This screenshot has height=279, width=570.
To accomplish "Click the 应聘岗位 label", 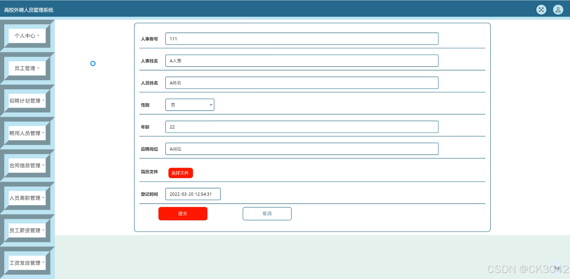I will pyautogui.click(x=149, y=149).
